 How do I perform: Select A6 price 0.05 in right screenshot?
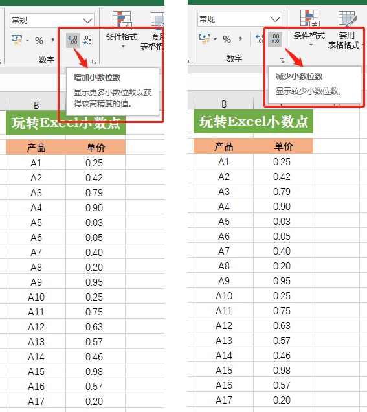pos(282,236)
